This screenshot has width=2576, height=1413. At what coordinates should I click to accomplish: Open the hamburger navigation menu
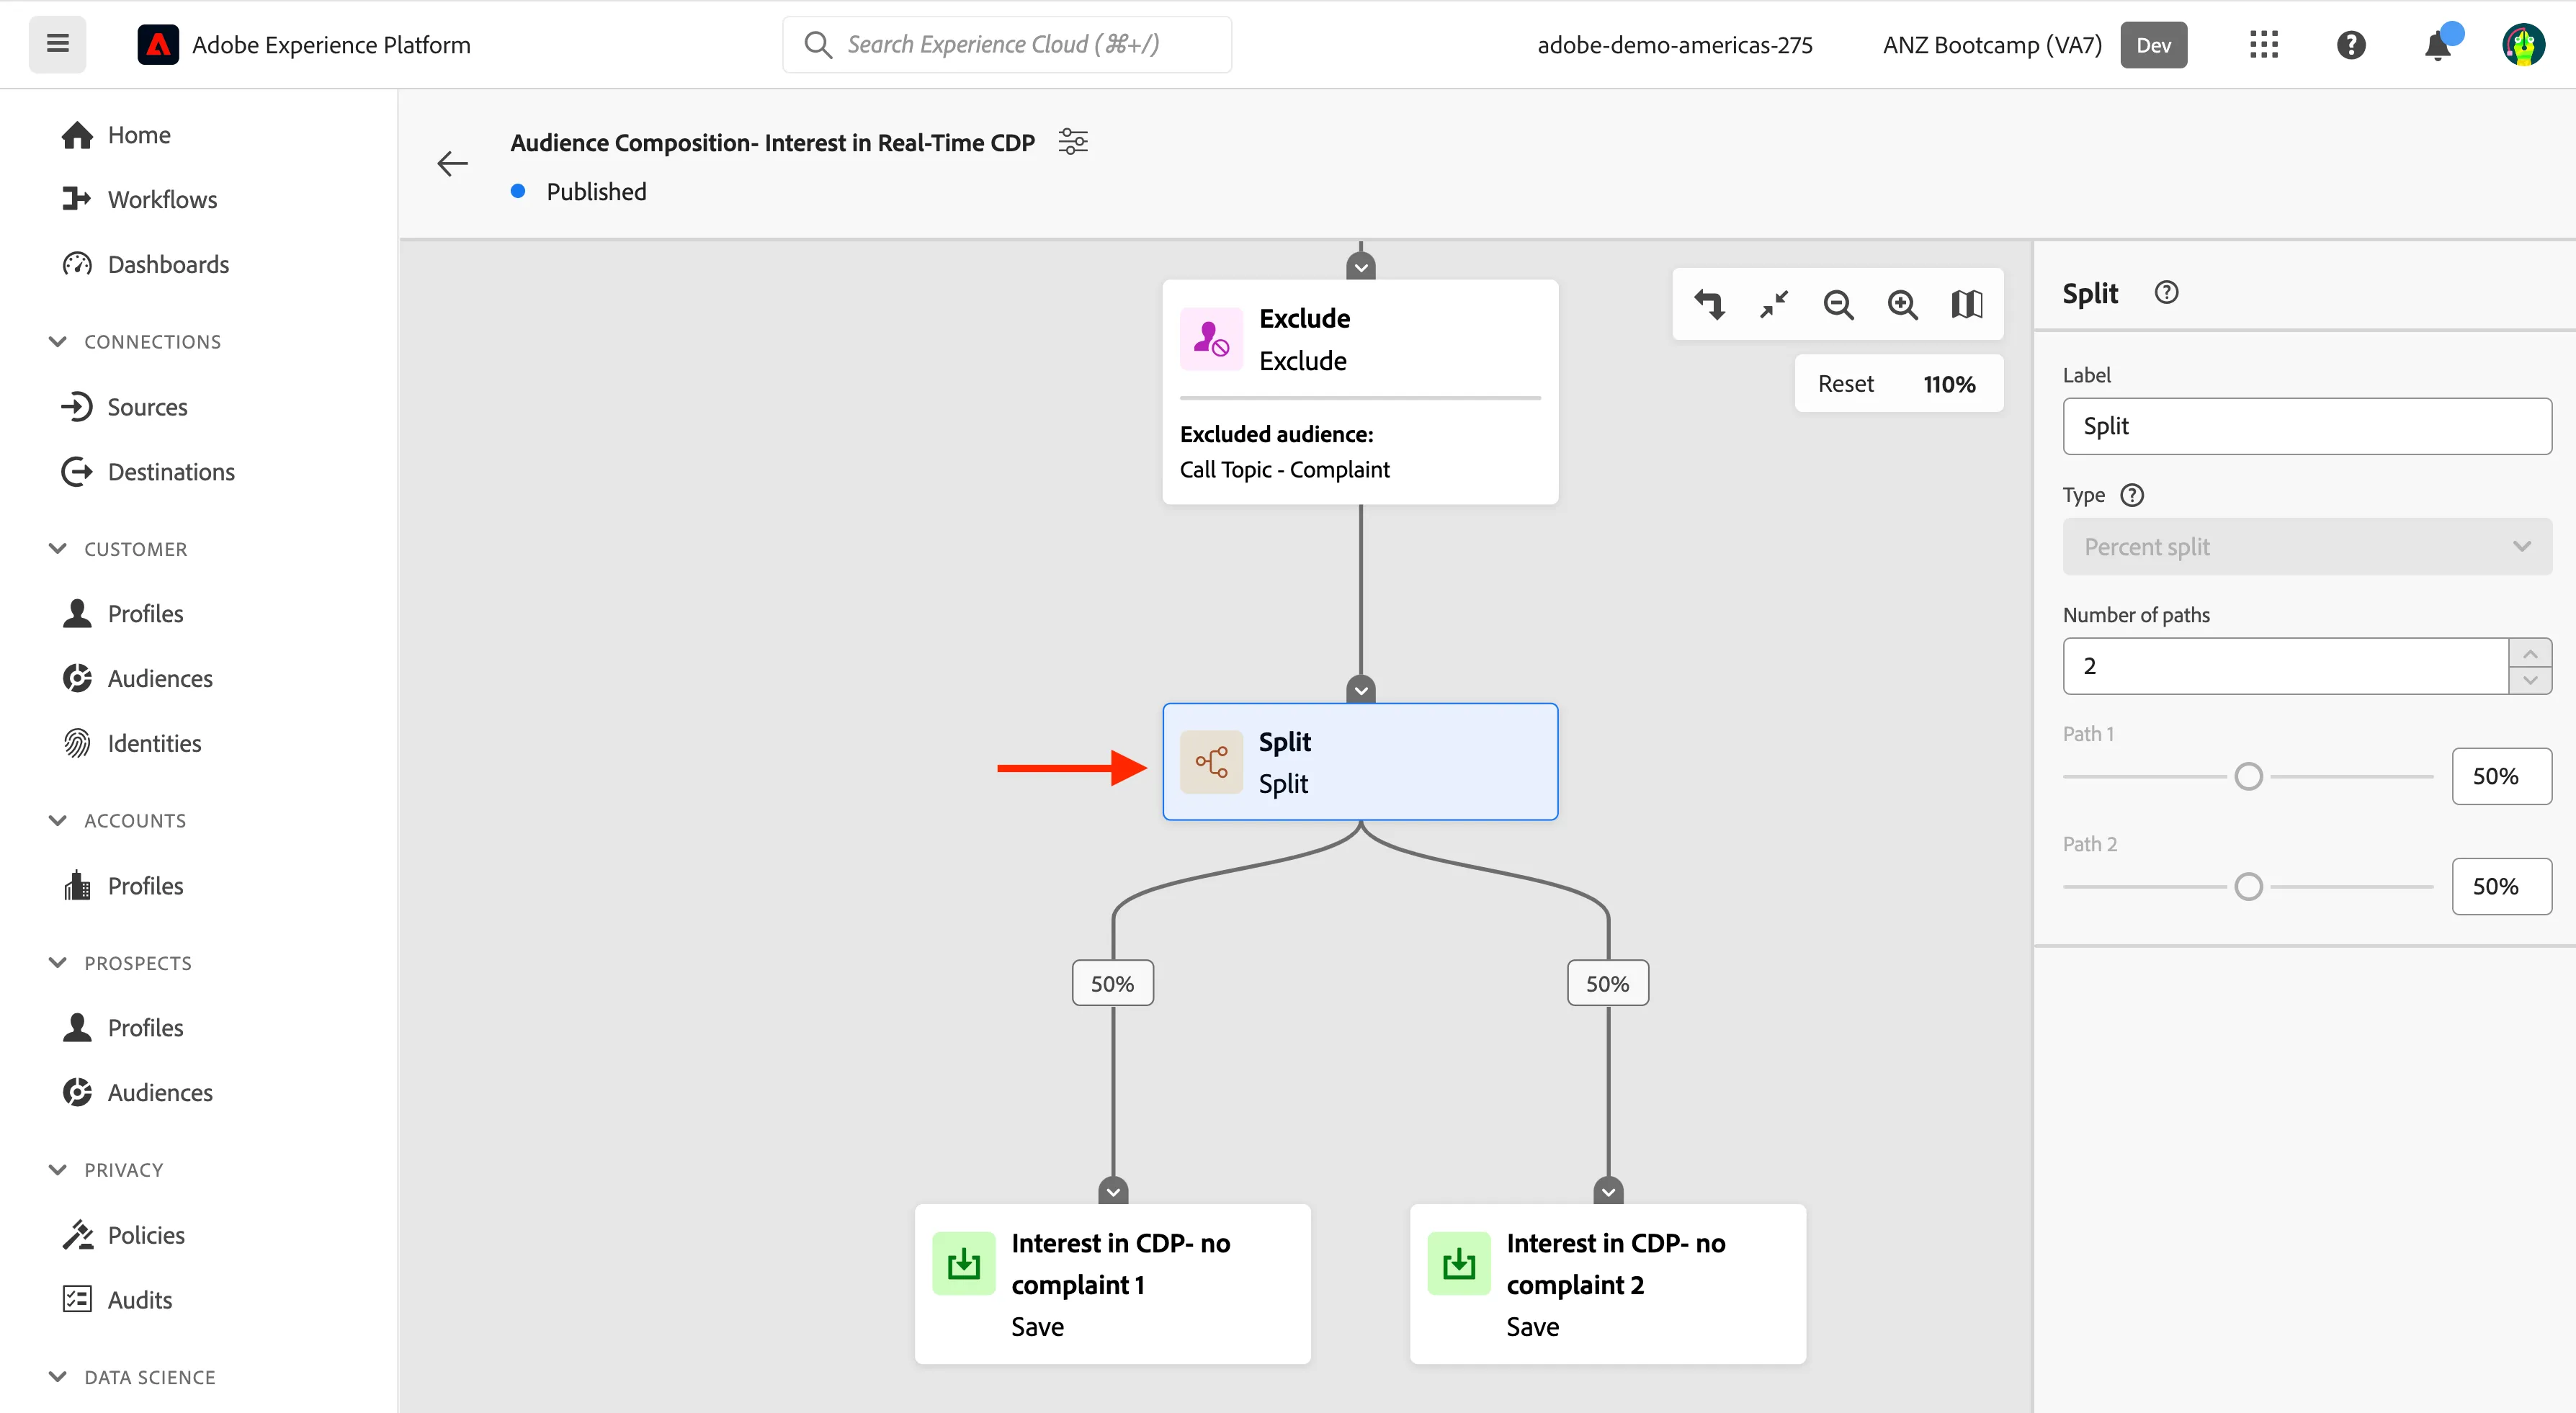point(57,44)
